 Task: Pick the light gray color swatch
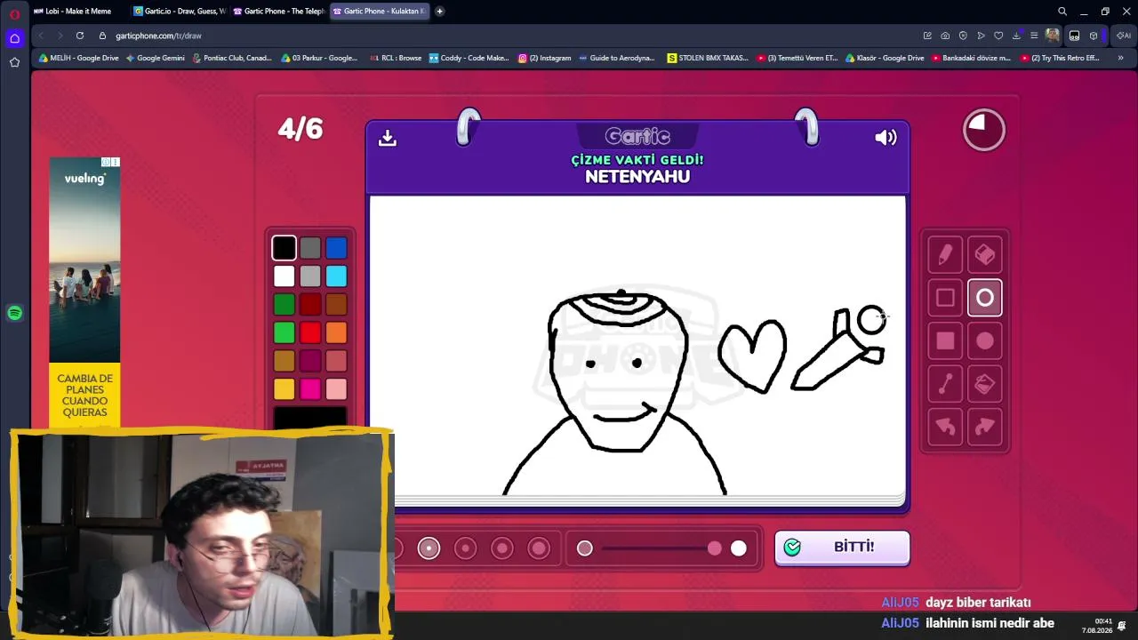[309, 276]
